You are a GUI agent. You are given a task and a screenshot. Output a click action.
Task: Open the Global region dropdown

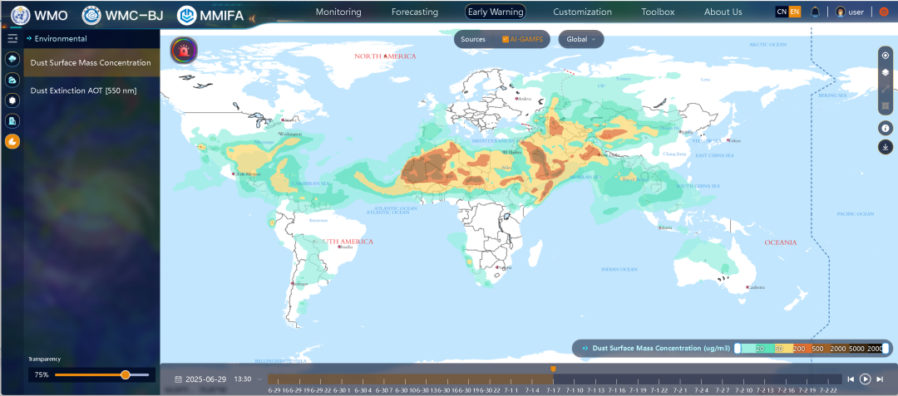click(580, 39)
